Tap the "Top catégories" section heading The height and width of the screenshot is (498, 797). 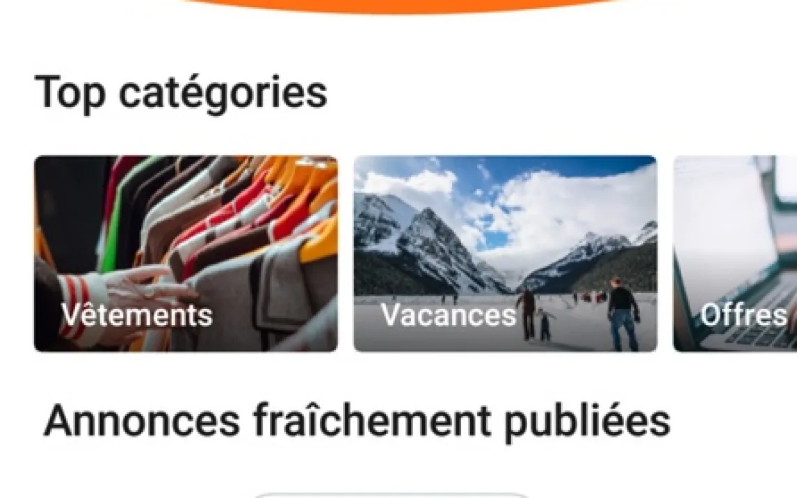181,93
